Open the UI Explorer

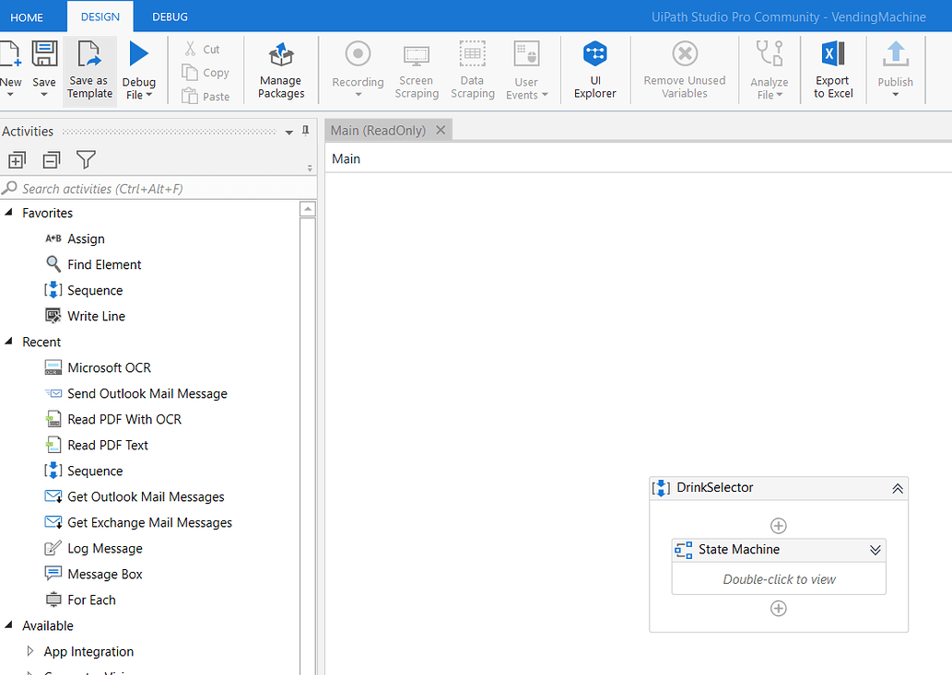594,69
